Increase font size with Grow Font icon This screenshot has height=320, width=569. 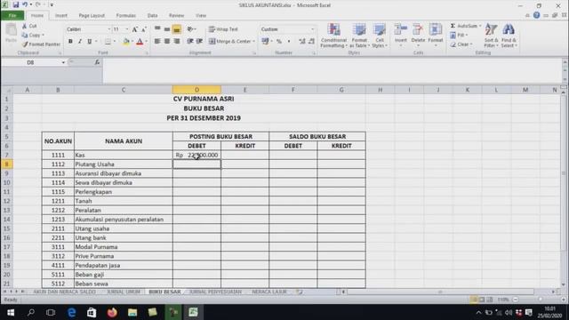134,29
